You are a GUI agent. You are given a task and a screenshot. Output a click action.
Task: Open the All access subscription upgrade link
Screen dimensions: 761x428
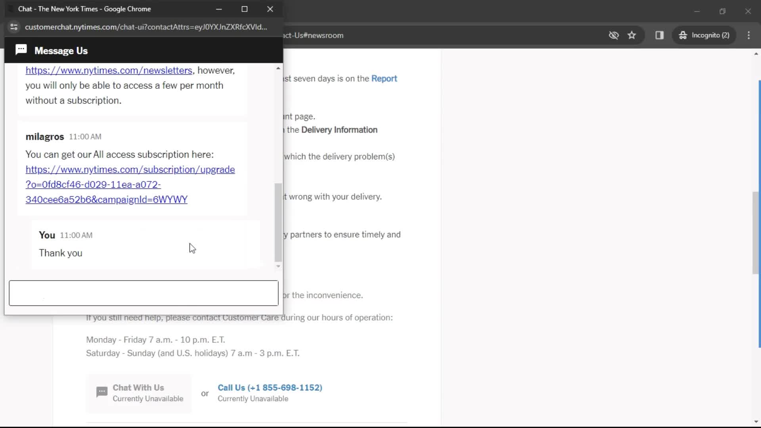130,184
